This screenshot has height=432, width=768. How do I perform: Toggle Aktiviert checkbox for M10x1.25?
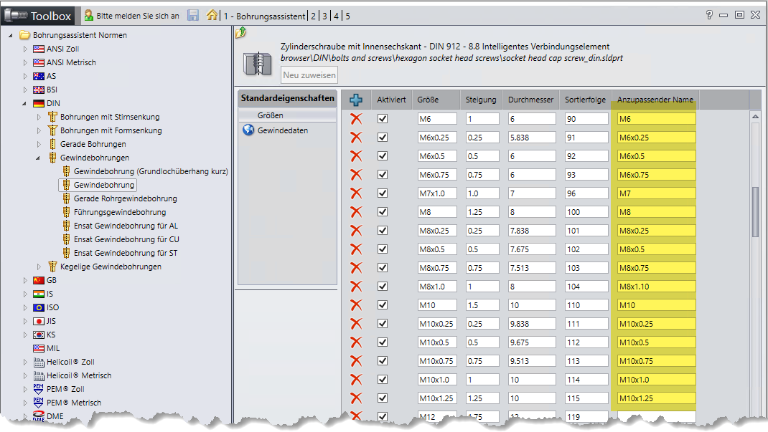coord(383,398)
